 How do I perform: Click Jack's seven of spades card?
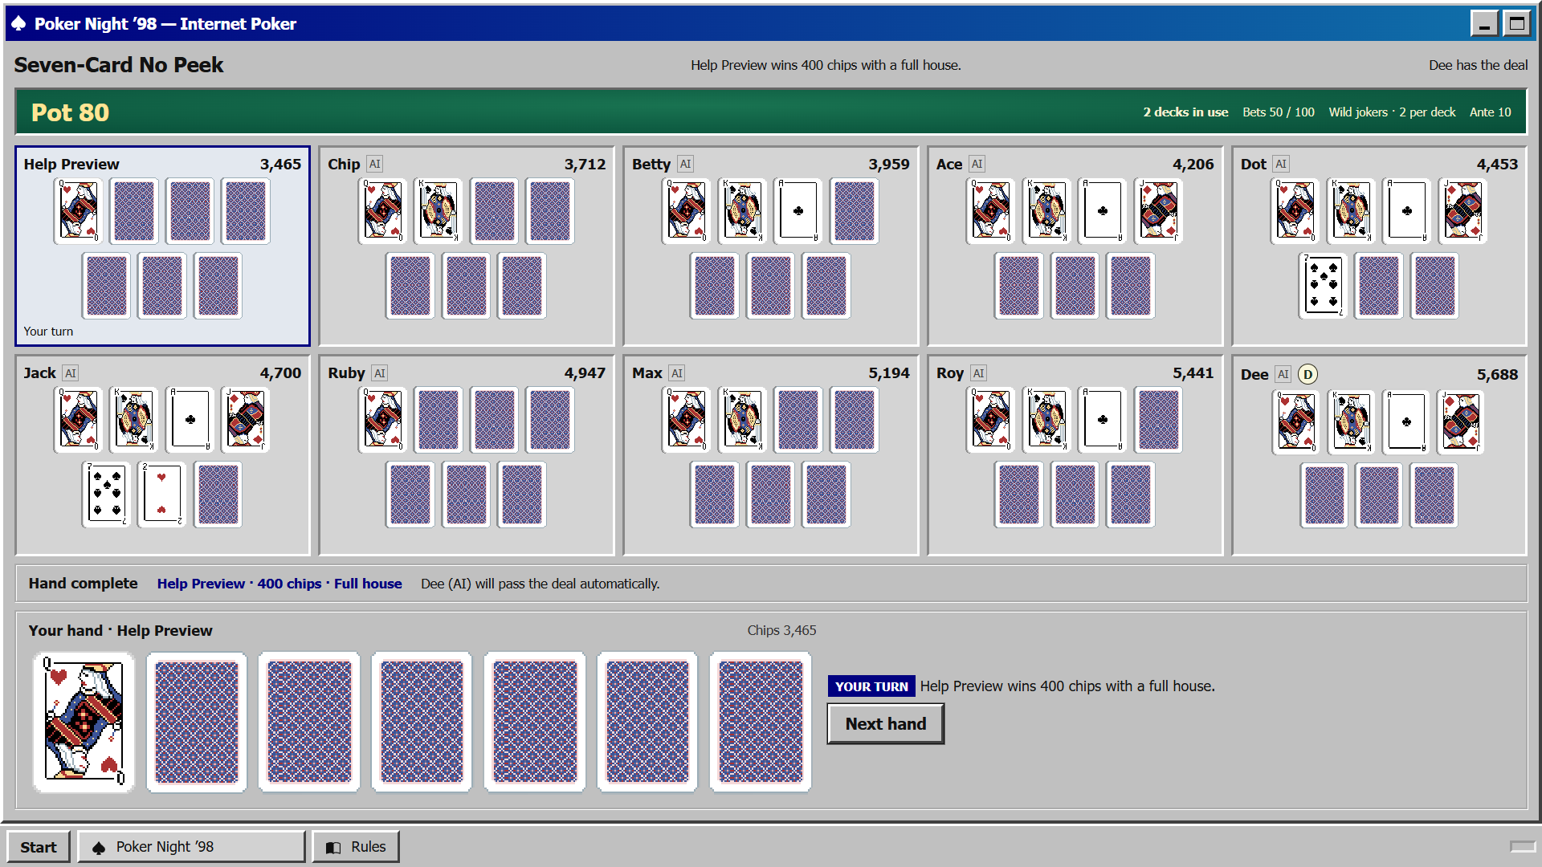107,495
